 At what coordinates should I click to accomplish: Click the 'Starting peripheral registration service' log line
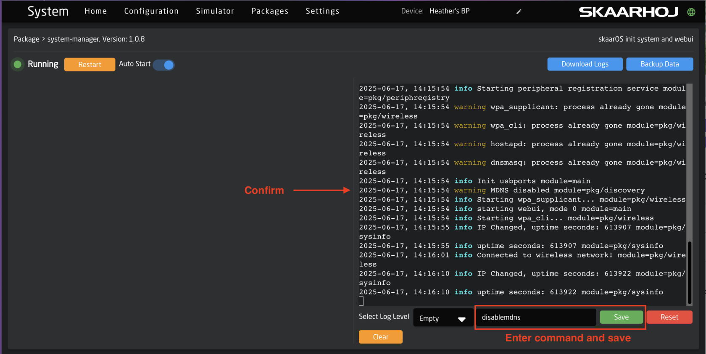pos(522,93)
